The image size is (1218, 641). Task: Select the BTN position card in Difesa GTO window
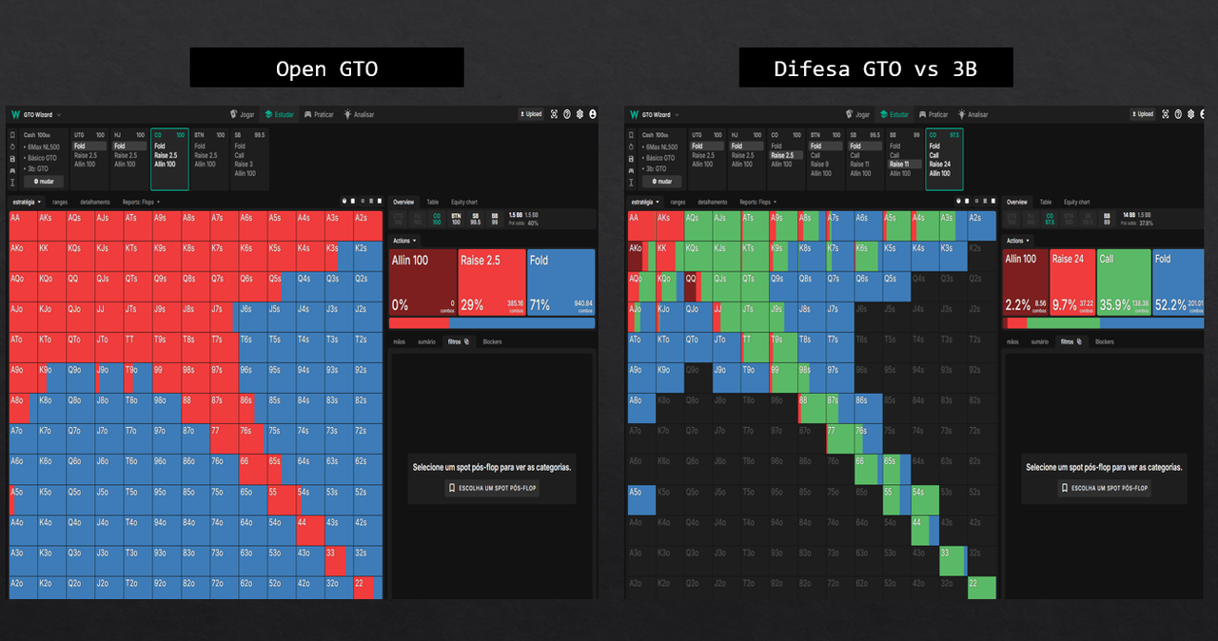click(824, 159)
